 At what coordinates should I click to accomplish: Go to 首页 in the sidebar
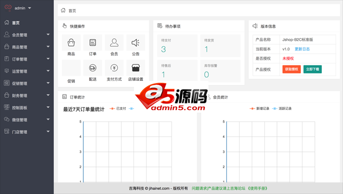pos(16,23)
